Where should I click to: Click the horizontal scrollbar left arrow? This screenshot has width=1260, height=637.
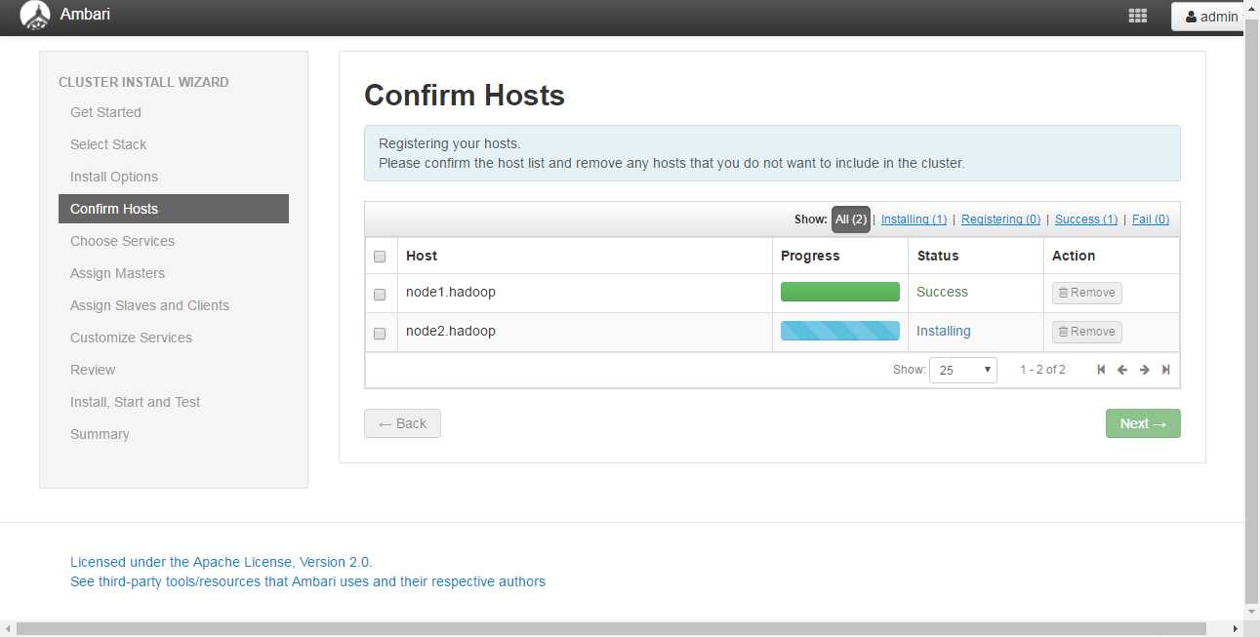pos(7,629)
